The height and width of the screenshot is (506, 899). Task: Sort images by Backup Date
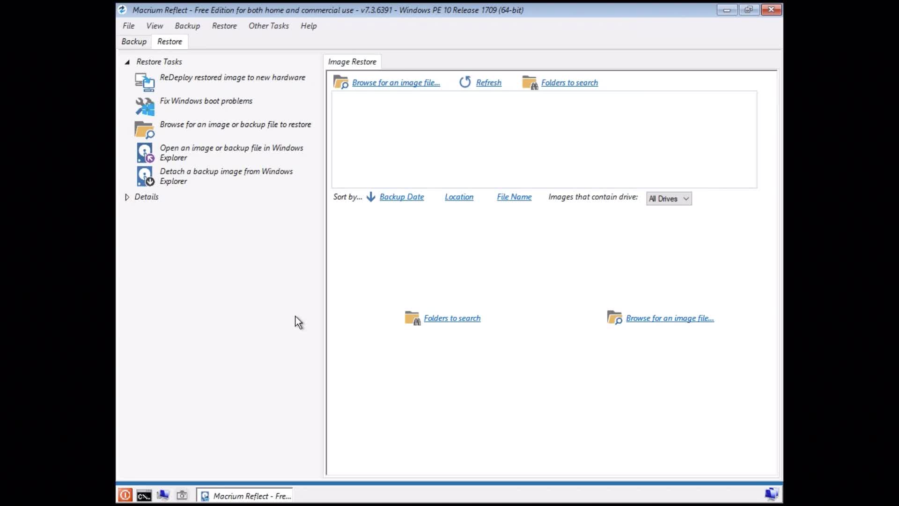point(401,197)
